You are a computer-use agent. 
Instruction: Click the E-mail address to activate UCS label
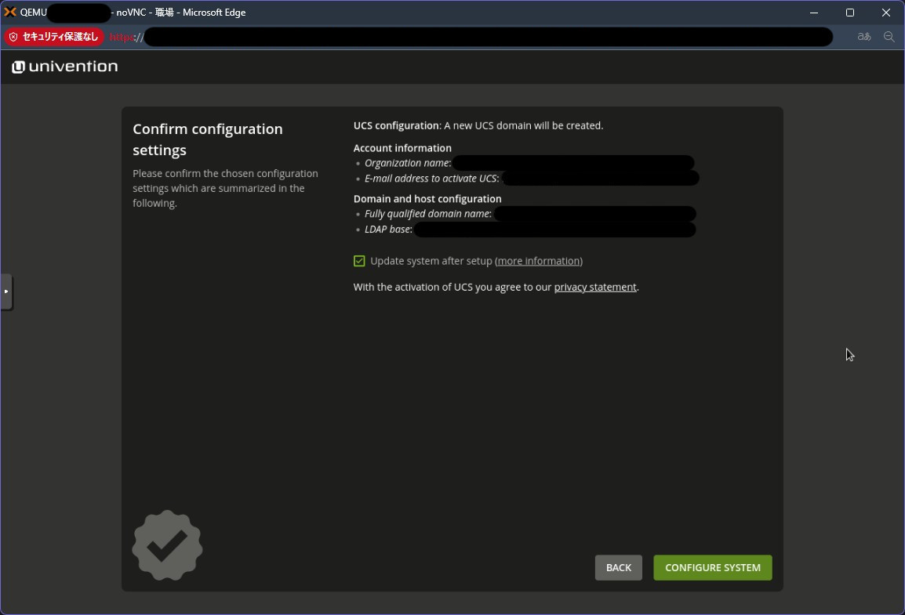click(432, 179)
